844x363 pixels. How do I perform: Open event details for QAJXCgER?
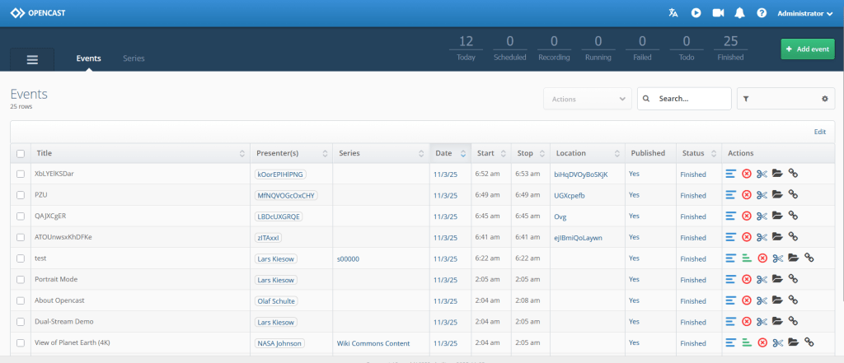point(731,216)
